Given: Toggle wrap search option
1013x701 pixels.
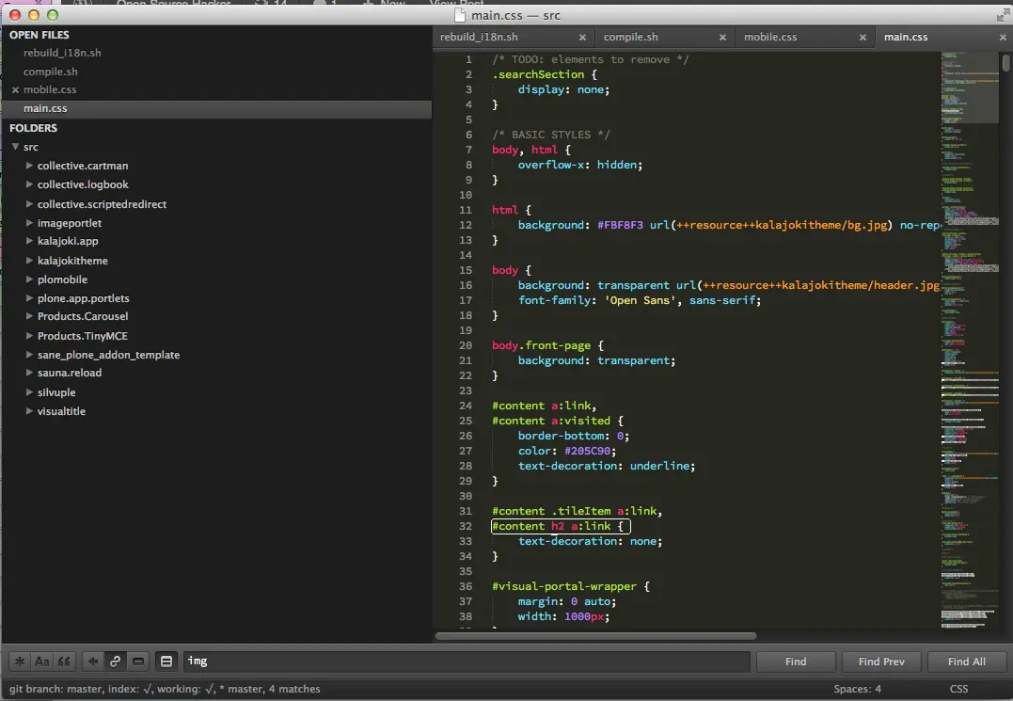Looking at the screenshot, I should 115,661.
